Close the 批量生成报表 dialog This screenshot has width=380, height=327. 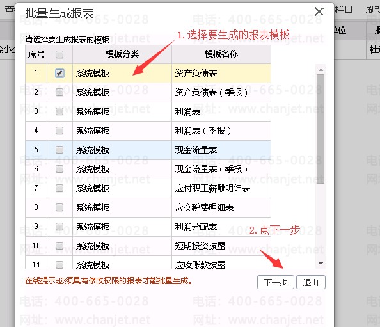(319, 12)
